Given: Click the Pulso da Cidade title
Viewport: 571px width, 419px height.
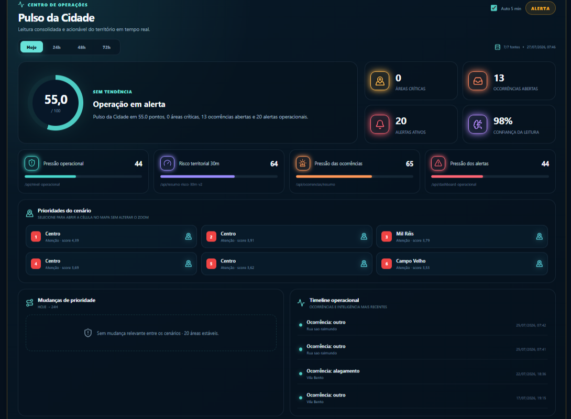Looking at the screenshot, I should (x=57, y=17).
